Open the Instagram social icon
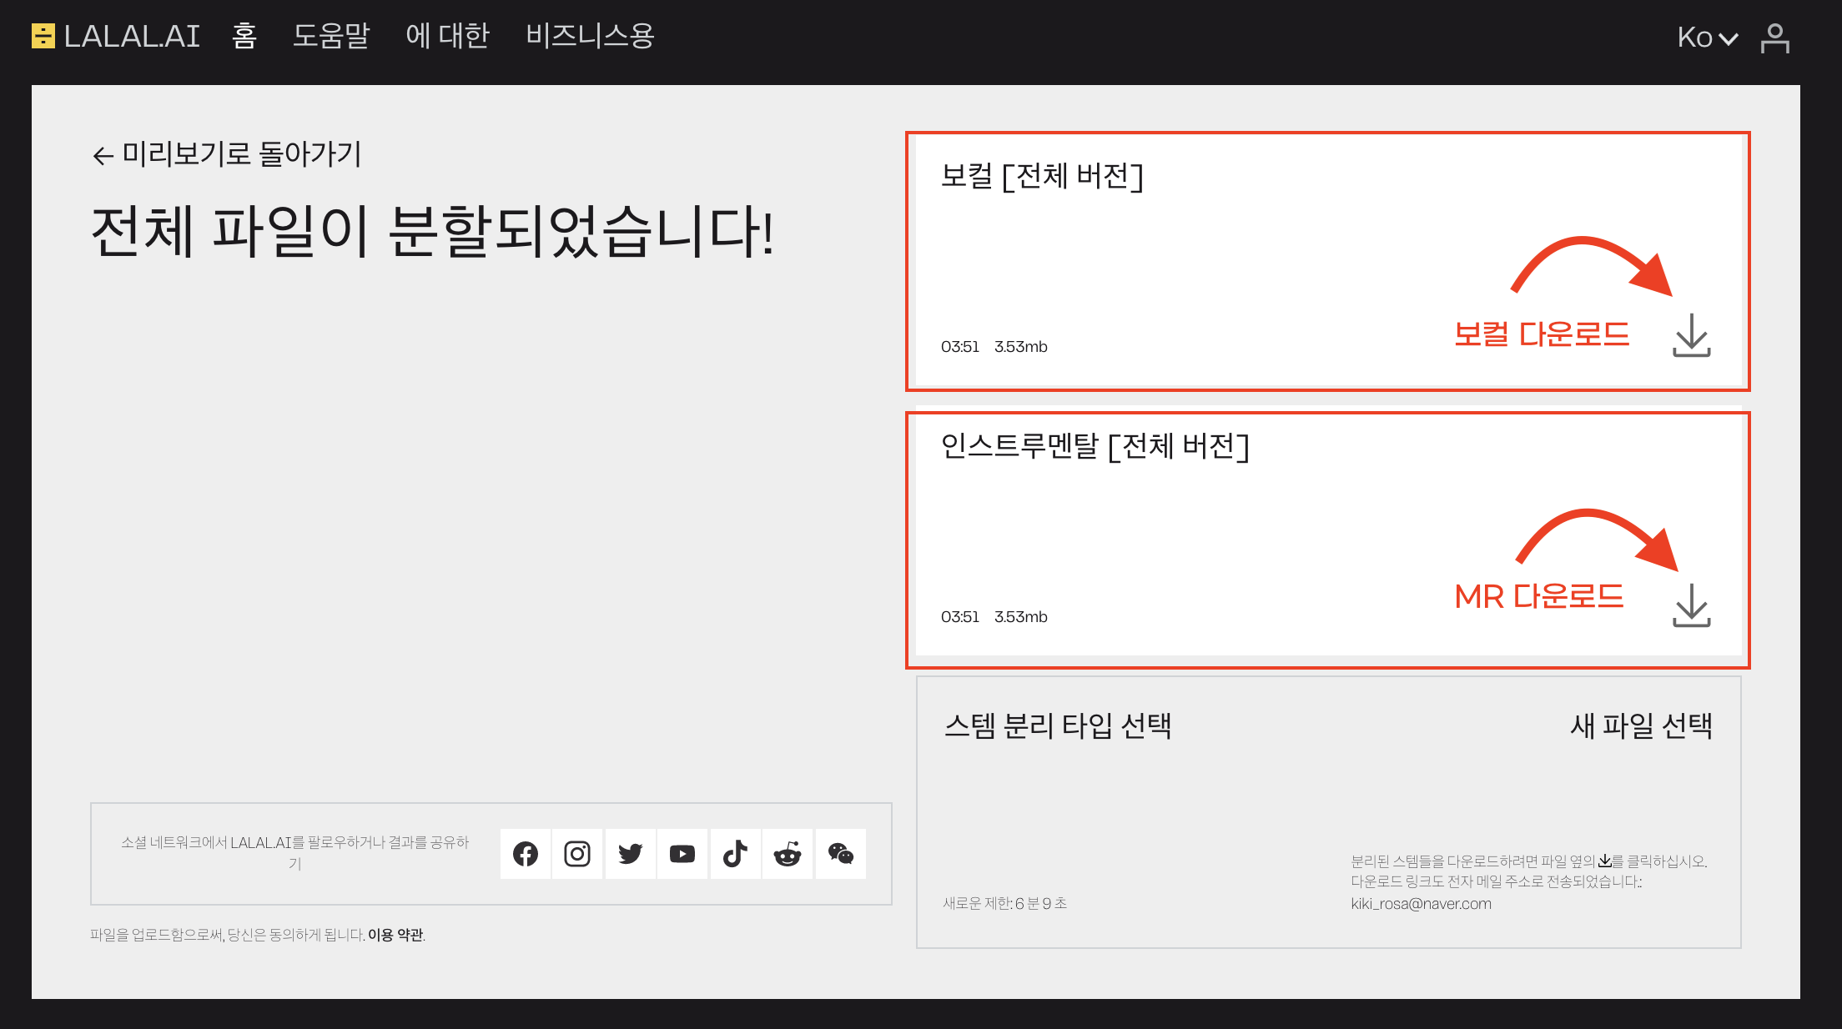The image size is (1842, 1029). tap(577, 854)
